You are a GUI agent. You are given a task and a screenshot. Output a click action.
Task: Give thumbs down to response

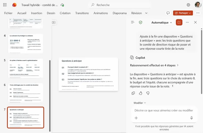pyautogui.click(x=148, y=93)
